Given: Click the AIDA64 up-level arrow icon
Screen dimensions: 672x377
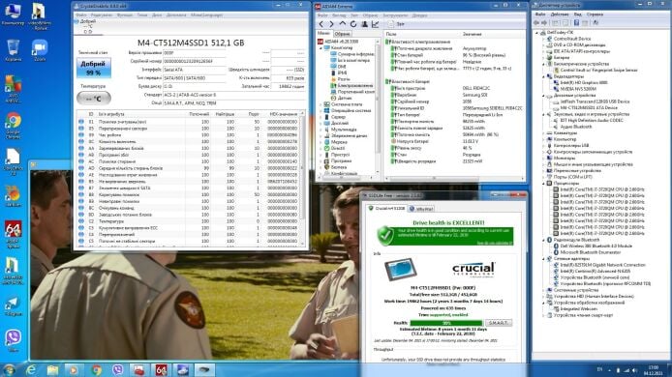Looking at the screenshot, I should point(343,24).
